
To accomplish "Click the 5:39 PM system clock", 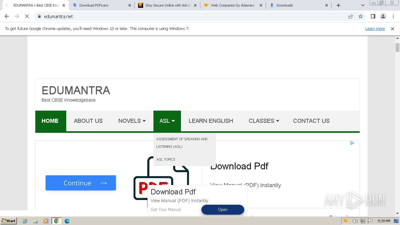I will [x=384, y=221].
